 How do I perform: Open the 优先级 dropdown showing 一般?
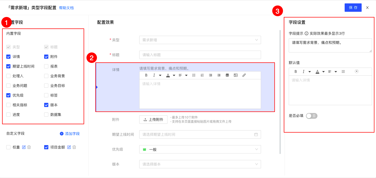click(x=200, y=149)
